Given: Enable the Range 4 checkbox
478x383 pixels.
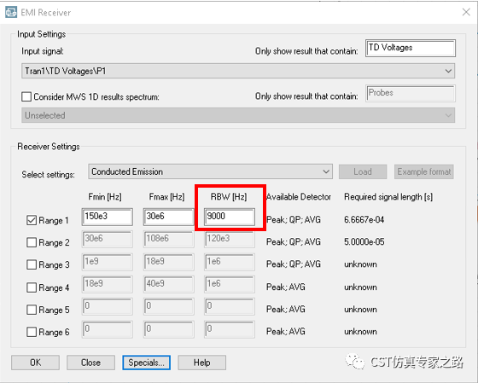Looking at the screenshot, I should 32,287.
